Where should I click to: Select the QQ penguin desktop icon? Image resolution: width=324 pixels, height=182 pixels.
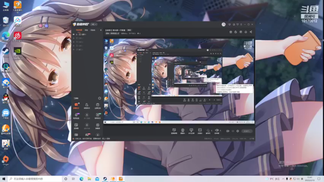(x=6, y=99)
